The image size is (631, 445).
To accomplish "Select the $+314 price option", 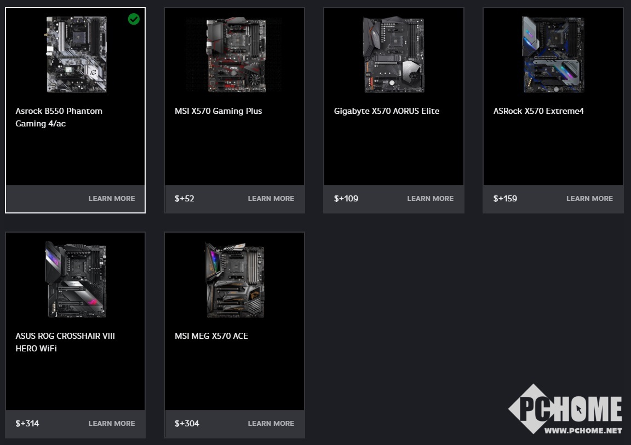I will point(27,423).
